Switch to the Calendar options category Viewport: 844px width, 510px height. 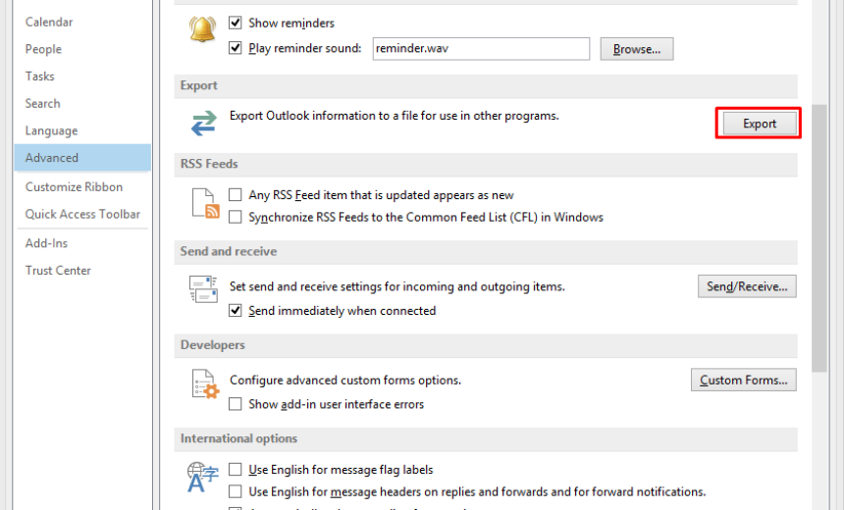click(x=49, y=22)
